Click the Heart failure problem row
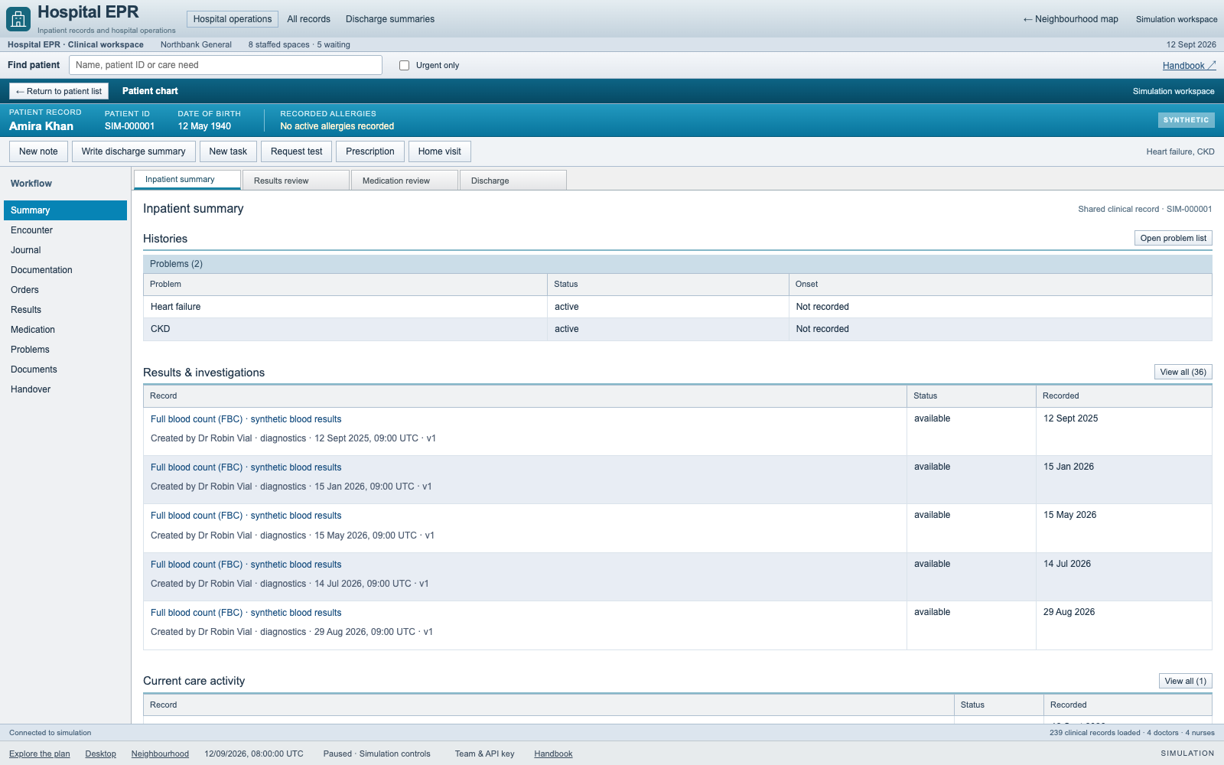Viewport: 1224px width, 765px height. pyautogui.click(x=677, y=307)
